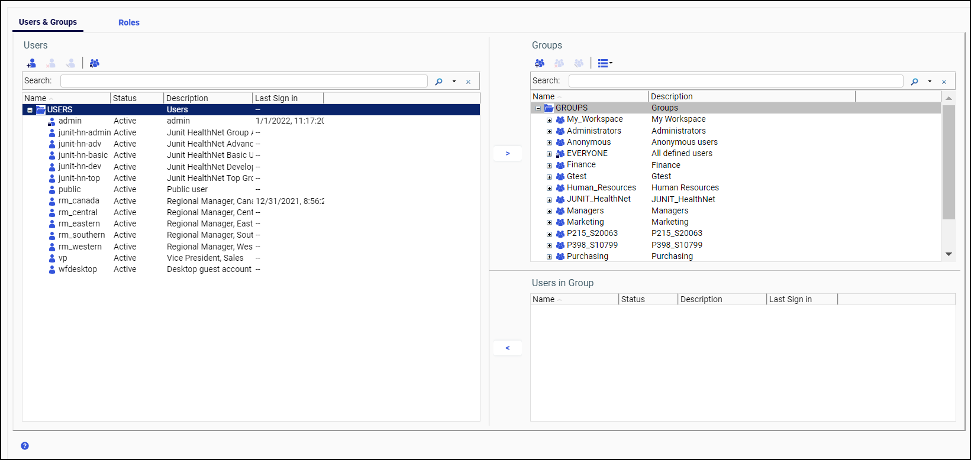971x460 pixels.
Task: Select the Users & Groups tab
Action: 48,22
